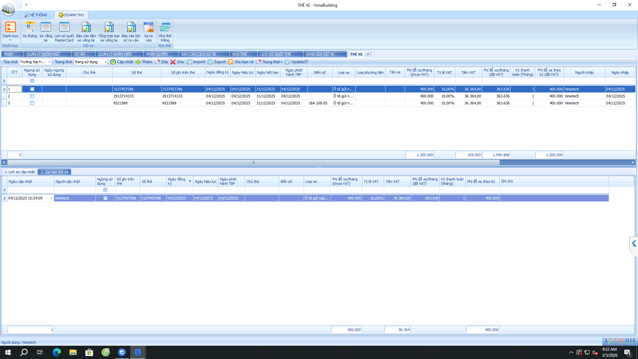638x359 pixels.
Task: Click Gia hạn vé toolbar button
Action: pos(241,62)
